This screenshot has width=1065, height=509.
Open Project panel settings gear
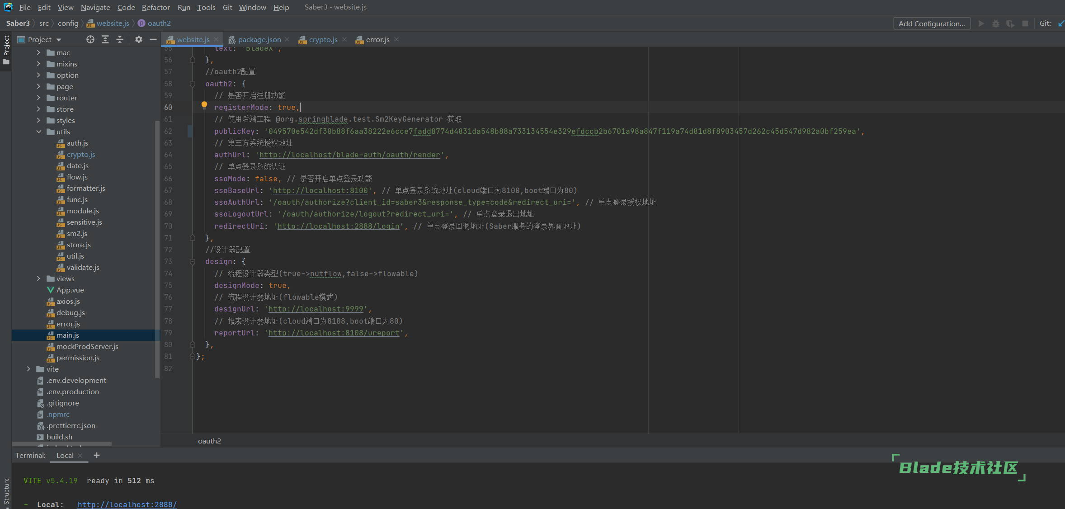pyautogui.click(x=139, y=40)
